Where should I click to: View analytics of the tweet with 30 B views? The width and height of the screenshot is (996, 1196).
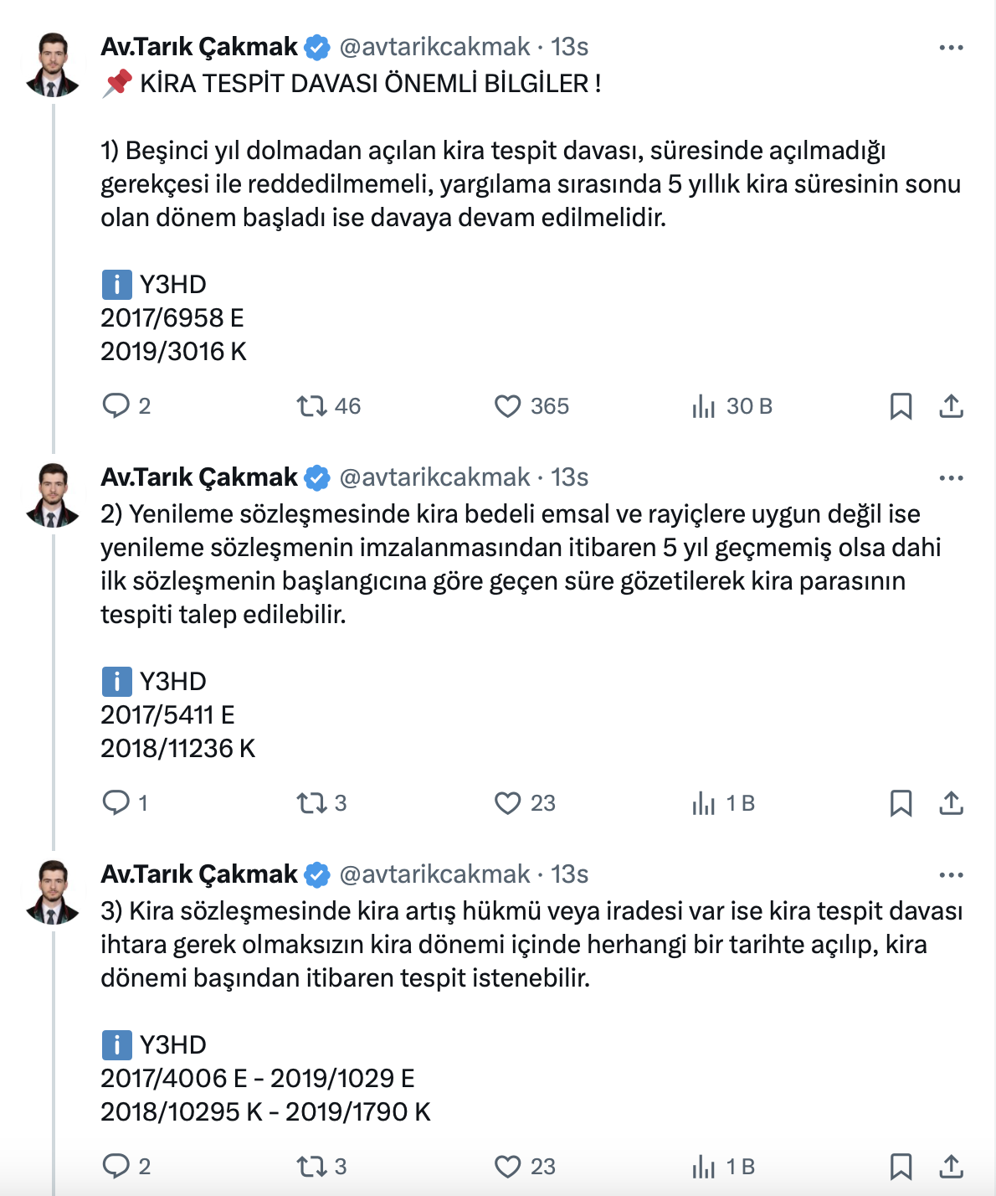tap(704, 406)
